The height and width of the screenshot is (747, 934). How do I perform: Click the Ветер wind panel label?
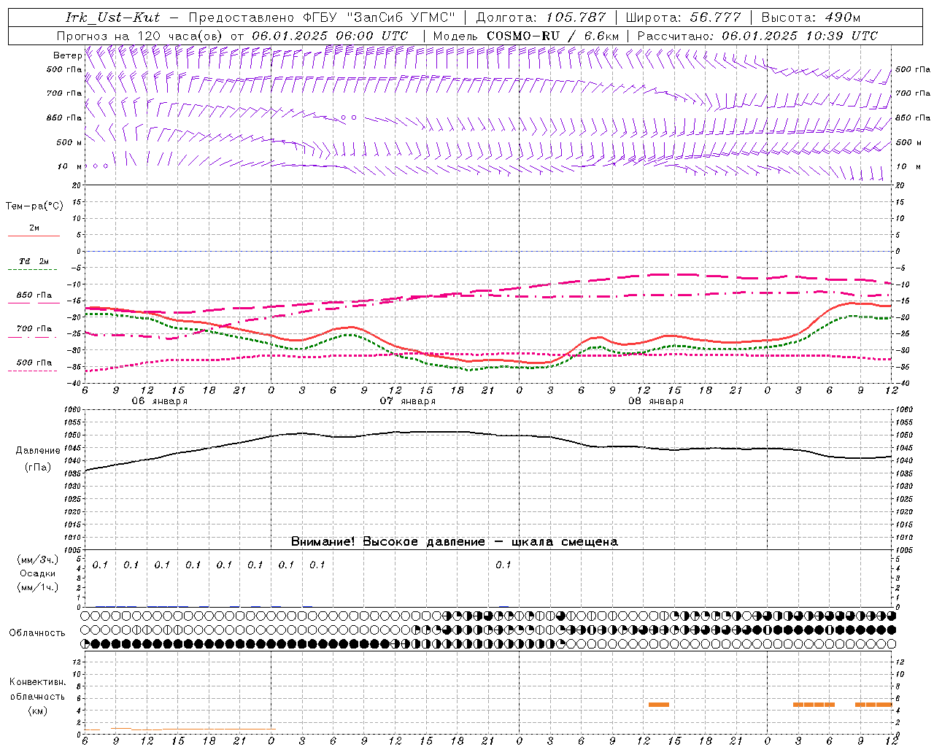coord(67,55)
